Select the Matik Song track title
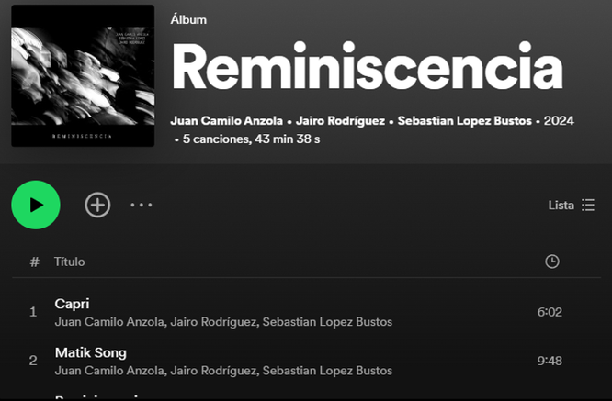The width and height of the screenshot is (612, 401). click(91, 352)
